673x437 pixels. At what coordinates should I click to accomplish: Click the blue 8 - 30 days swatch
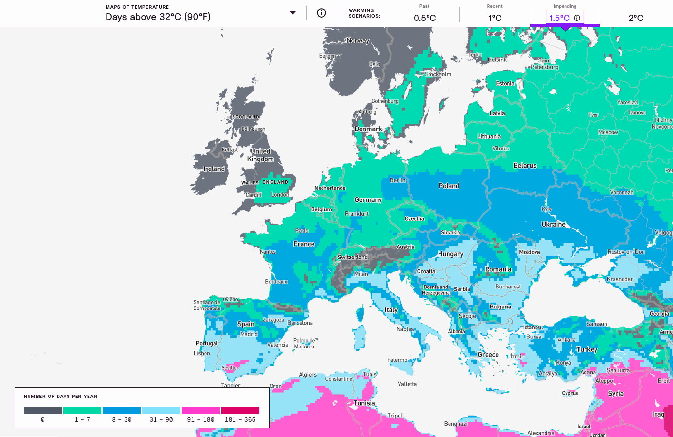coord(122,411)
